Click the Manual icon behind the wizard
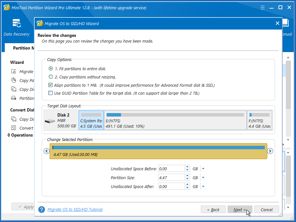Viewport: 296px width, 222px height. click(x=285, y=23)
